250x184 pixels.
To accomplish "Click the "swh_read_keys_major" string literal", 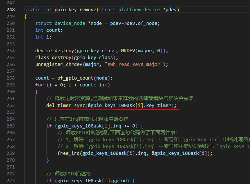I will [x=134, y=64].
